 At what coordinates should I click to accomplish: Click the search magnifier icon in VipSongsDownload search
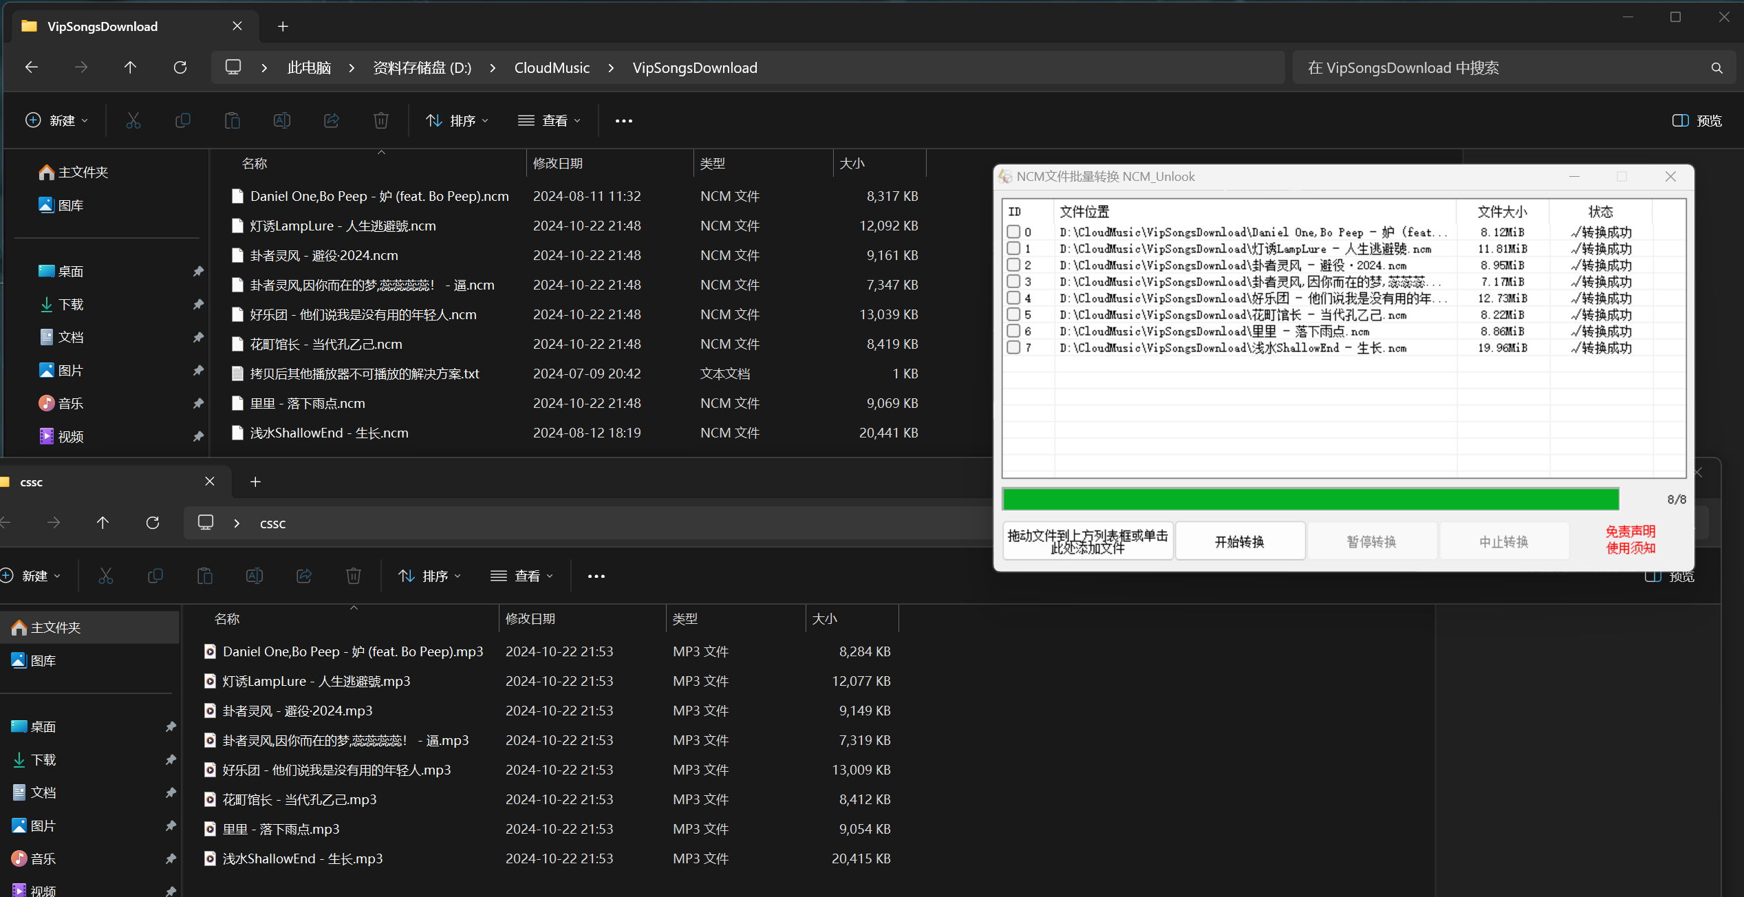1716,68
